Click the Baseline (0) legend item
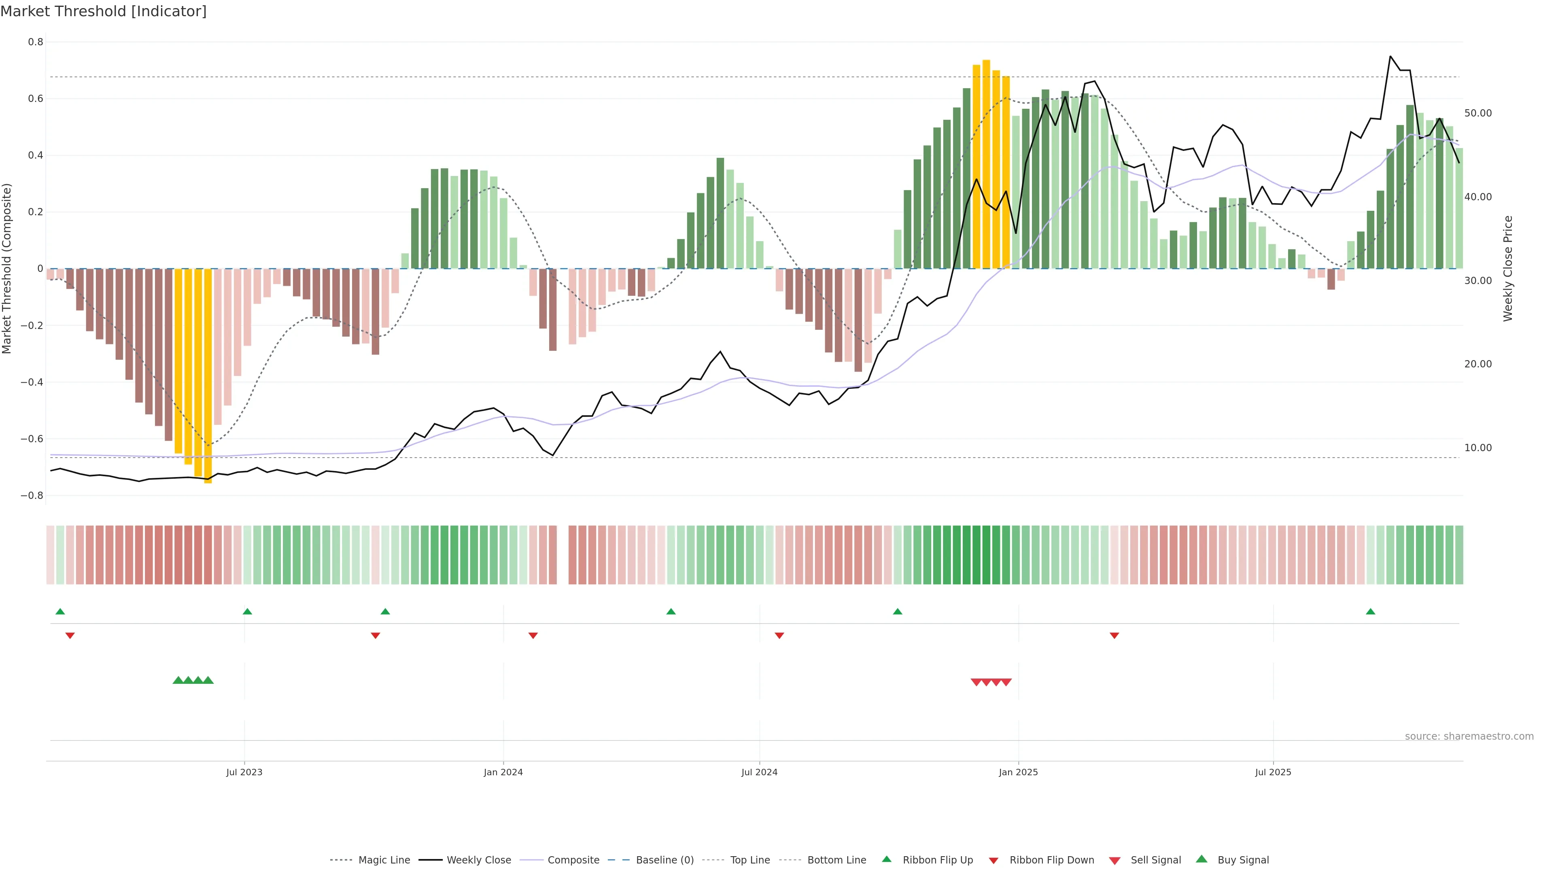This screenshot has width=1554, height=874. click(665, 860)
